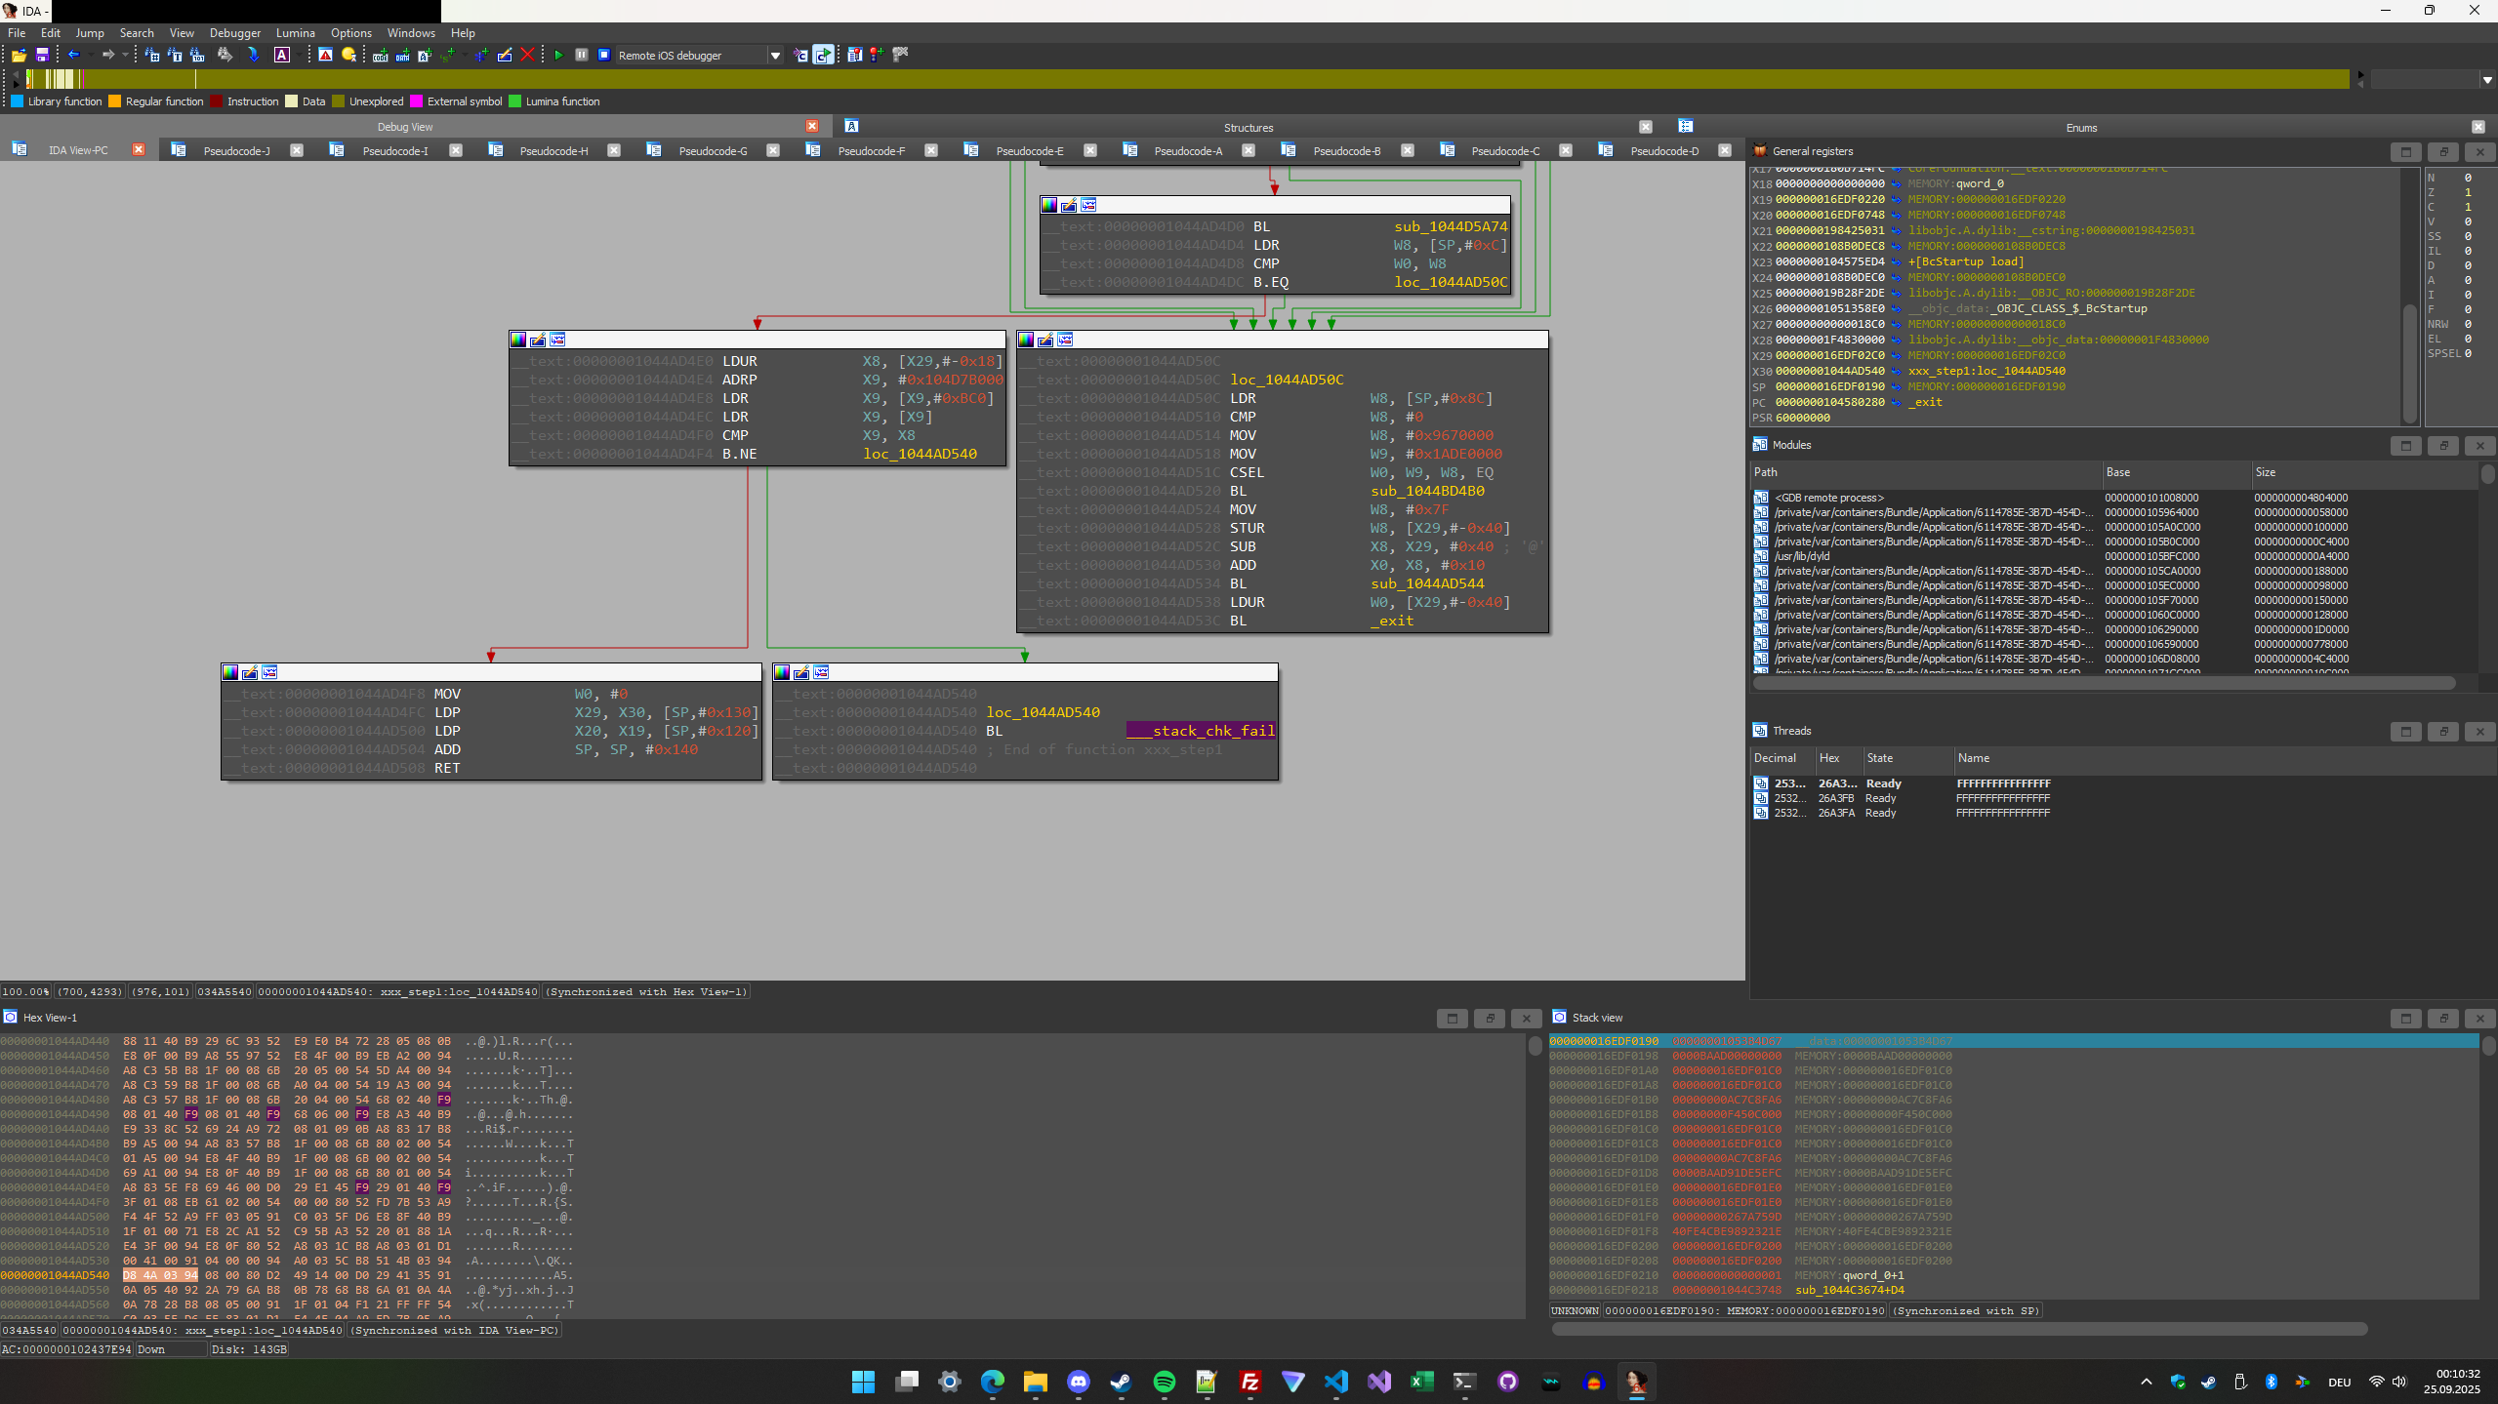Close the IDA View-PC tab
Screen dimensions: 2498x1404
coord(139,150)
